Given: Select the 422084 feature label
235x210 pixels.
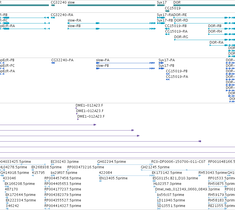Looking at the screenshot, I should [x=105, y=173].
